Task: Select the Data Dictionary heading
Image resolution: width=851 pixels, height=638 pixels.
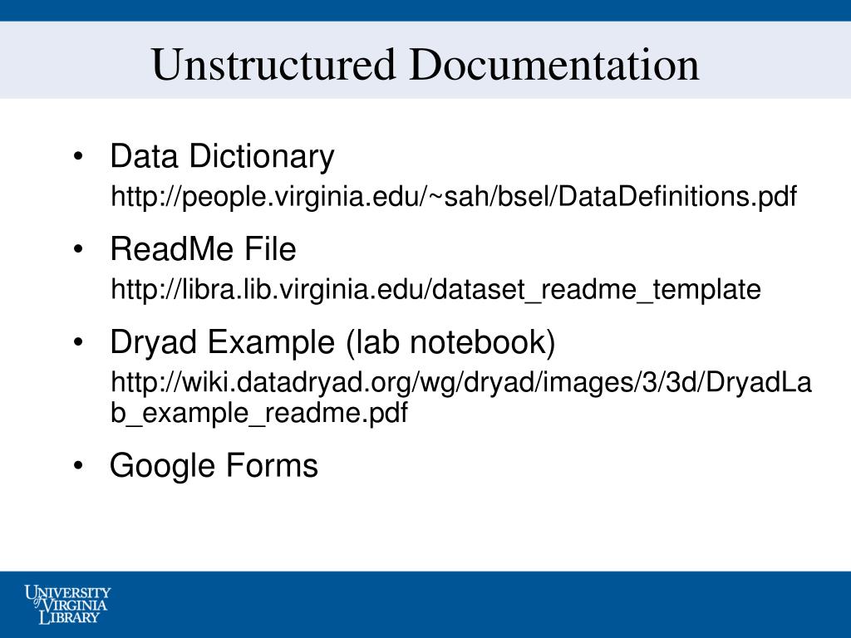Action: (x=222, y=156)
